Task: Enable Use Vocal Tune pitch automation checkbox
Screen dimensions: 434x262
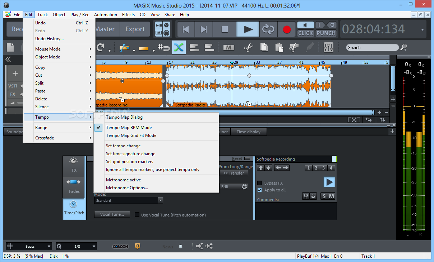Action: coord(137,215)
